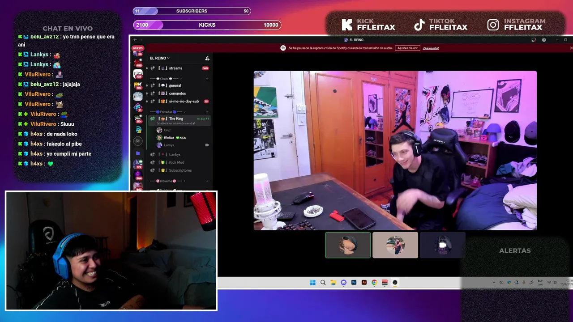The width and height of the screenshot is (573, 322).
Task: Select The King voice channel
Action: pos(179,120)
